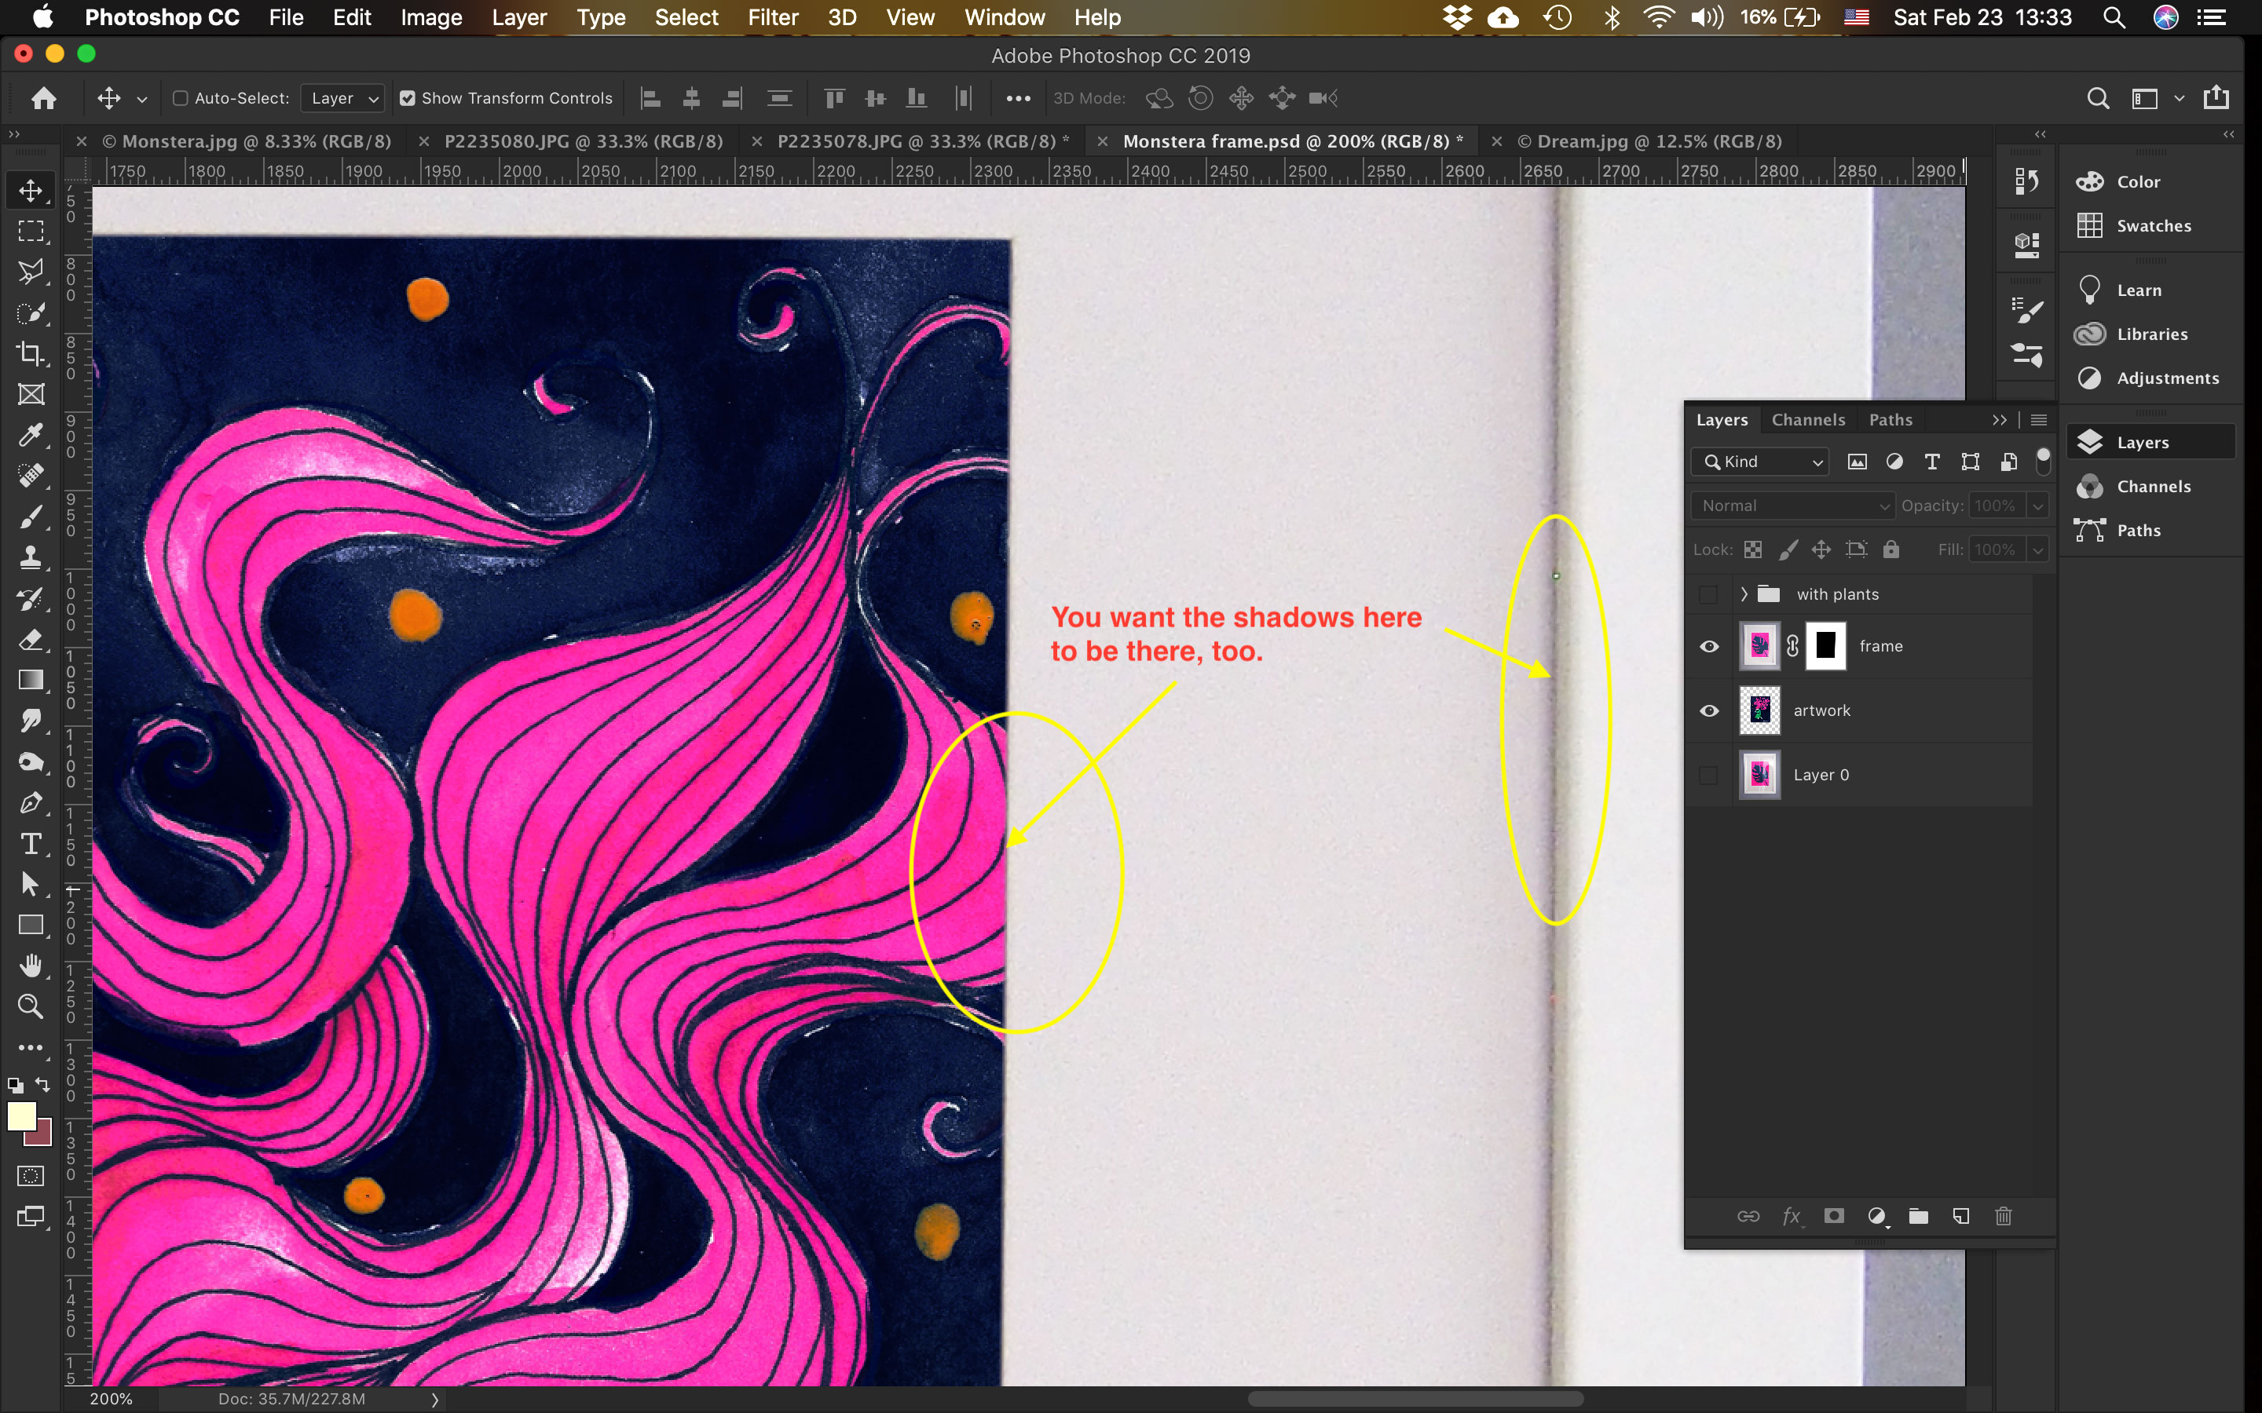2262x1413 pixels.
Task: Select the Eyedropper tool
Action: click(x=31, y=433)
